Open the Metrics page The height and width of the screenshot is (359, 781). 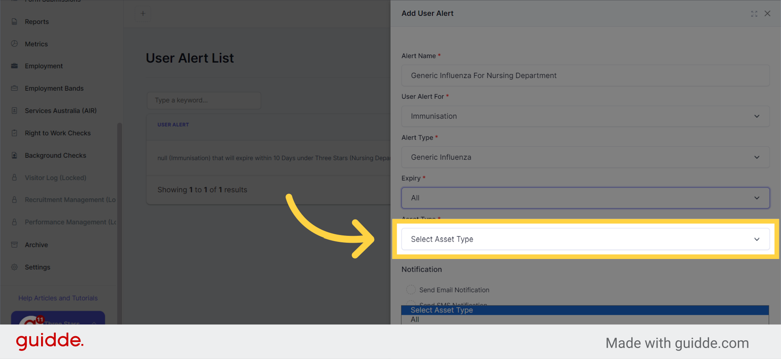[x=36, y=44]
